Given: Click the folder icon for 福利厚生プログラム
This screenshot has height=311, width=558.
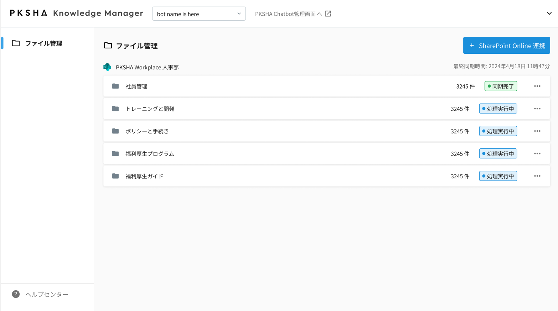Looking at the screenshot, I should pyautogui.click(x=115, y=153).
